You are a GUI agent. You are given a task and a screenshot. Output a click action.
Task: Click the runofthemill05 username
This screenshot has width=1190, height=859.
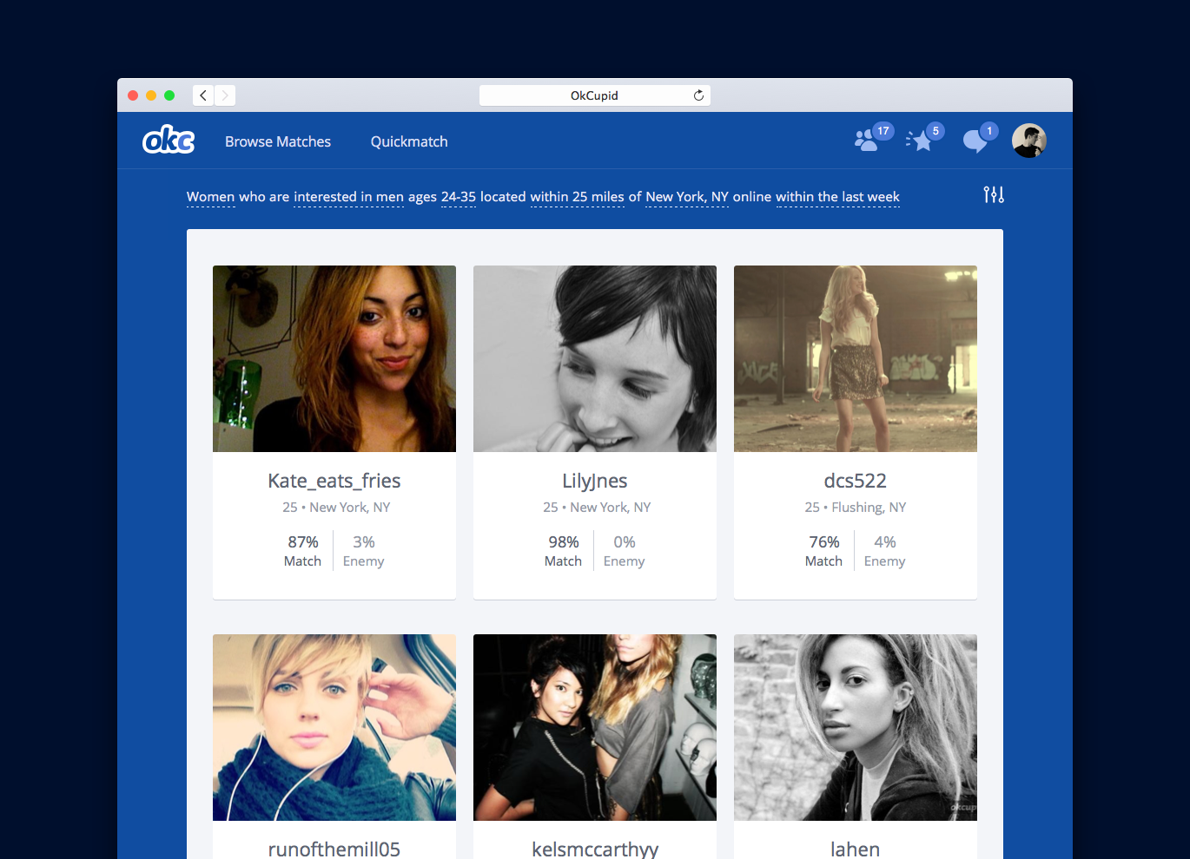pyautogui.click(x=334, y=849)
